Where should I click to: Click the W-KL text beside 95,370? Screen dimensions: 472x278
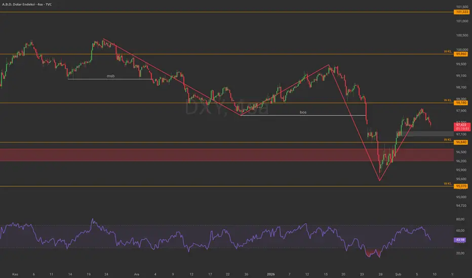coord(447,183)
